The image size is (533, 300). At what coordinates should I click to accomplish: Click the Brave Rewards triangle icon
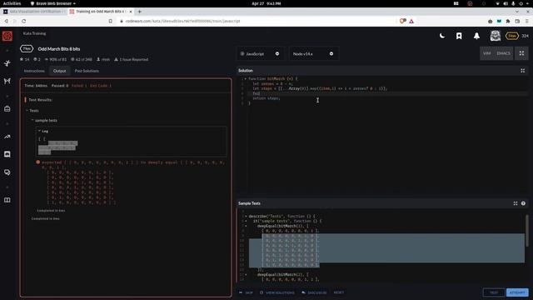(x=411, y=21)
